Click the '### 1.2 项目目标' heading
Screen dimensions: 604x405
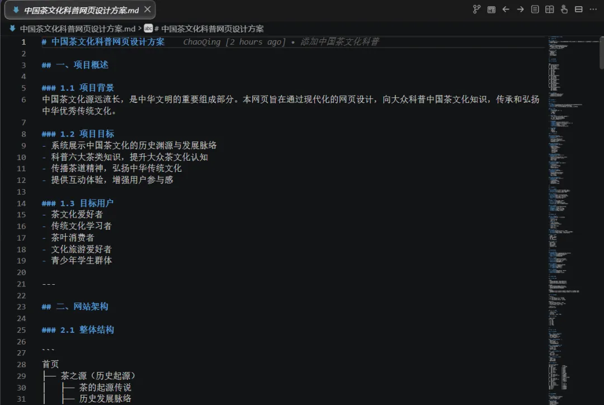click(78, 134)
